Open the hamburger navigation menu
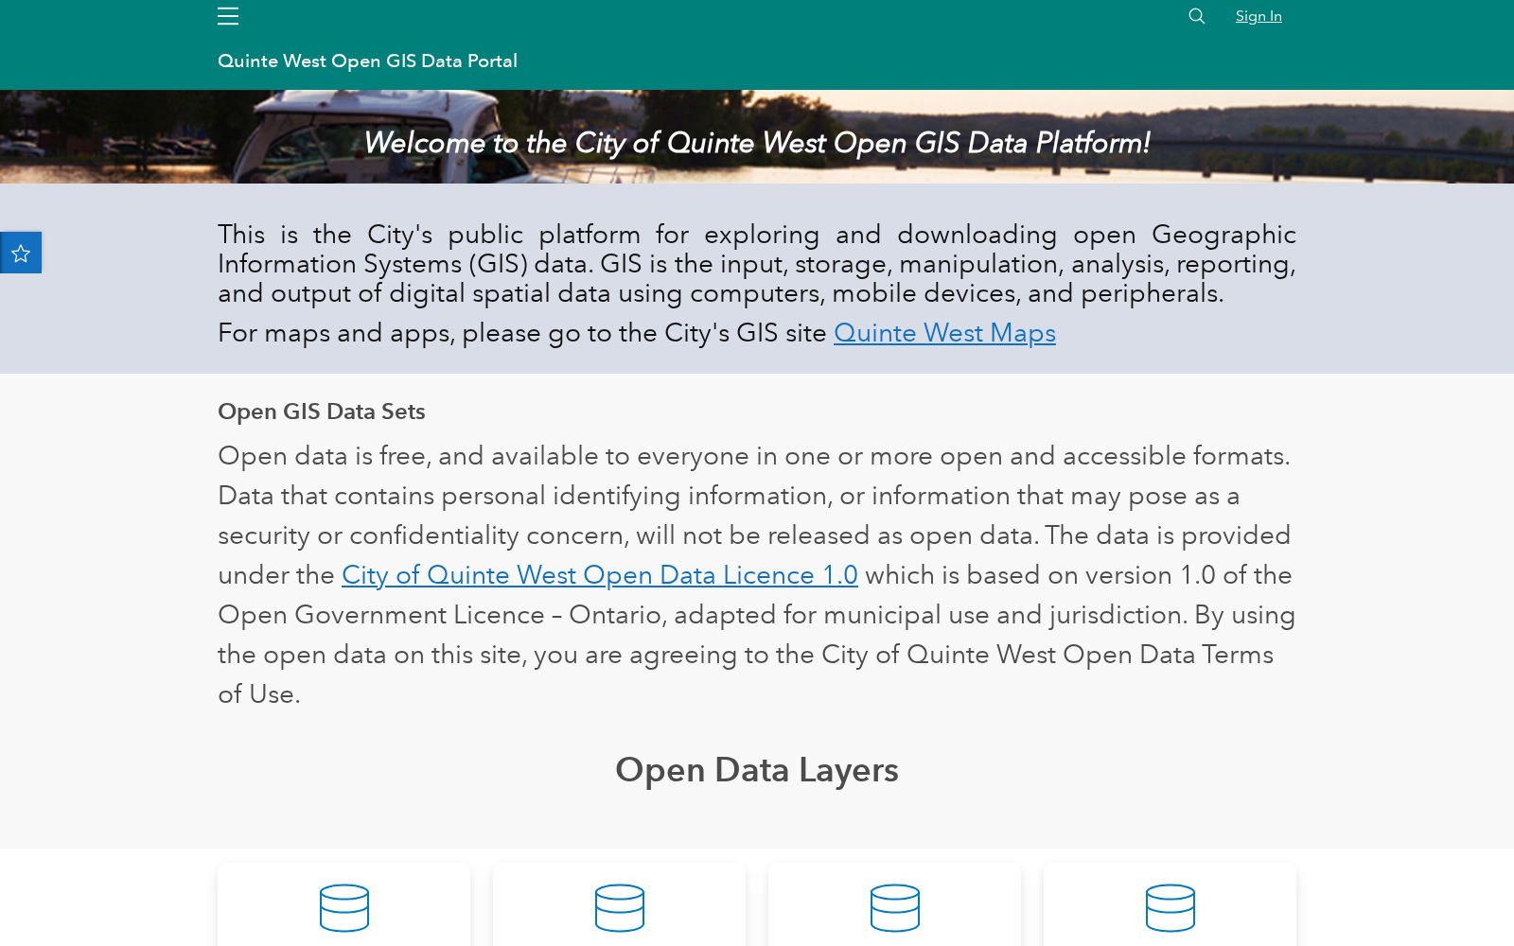This screenshot has width=1514, height=946. point(228,16)
